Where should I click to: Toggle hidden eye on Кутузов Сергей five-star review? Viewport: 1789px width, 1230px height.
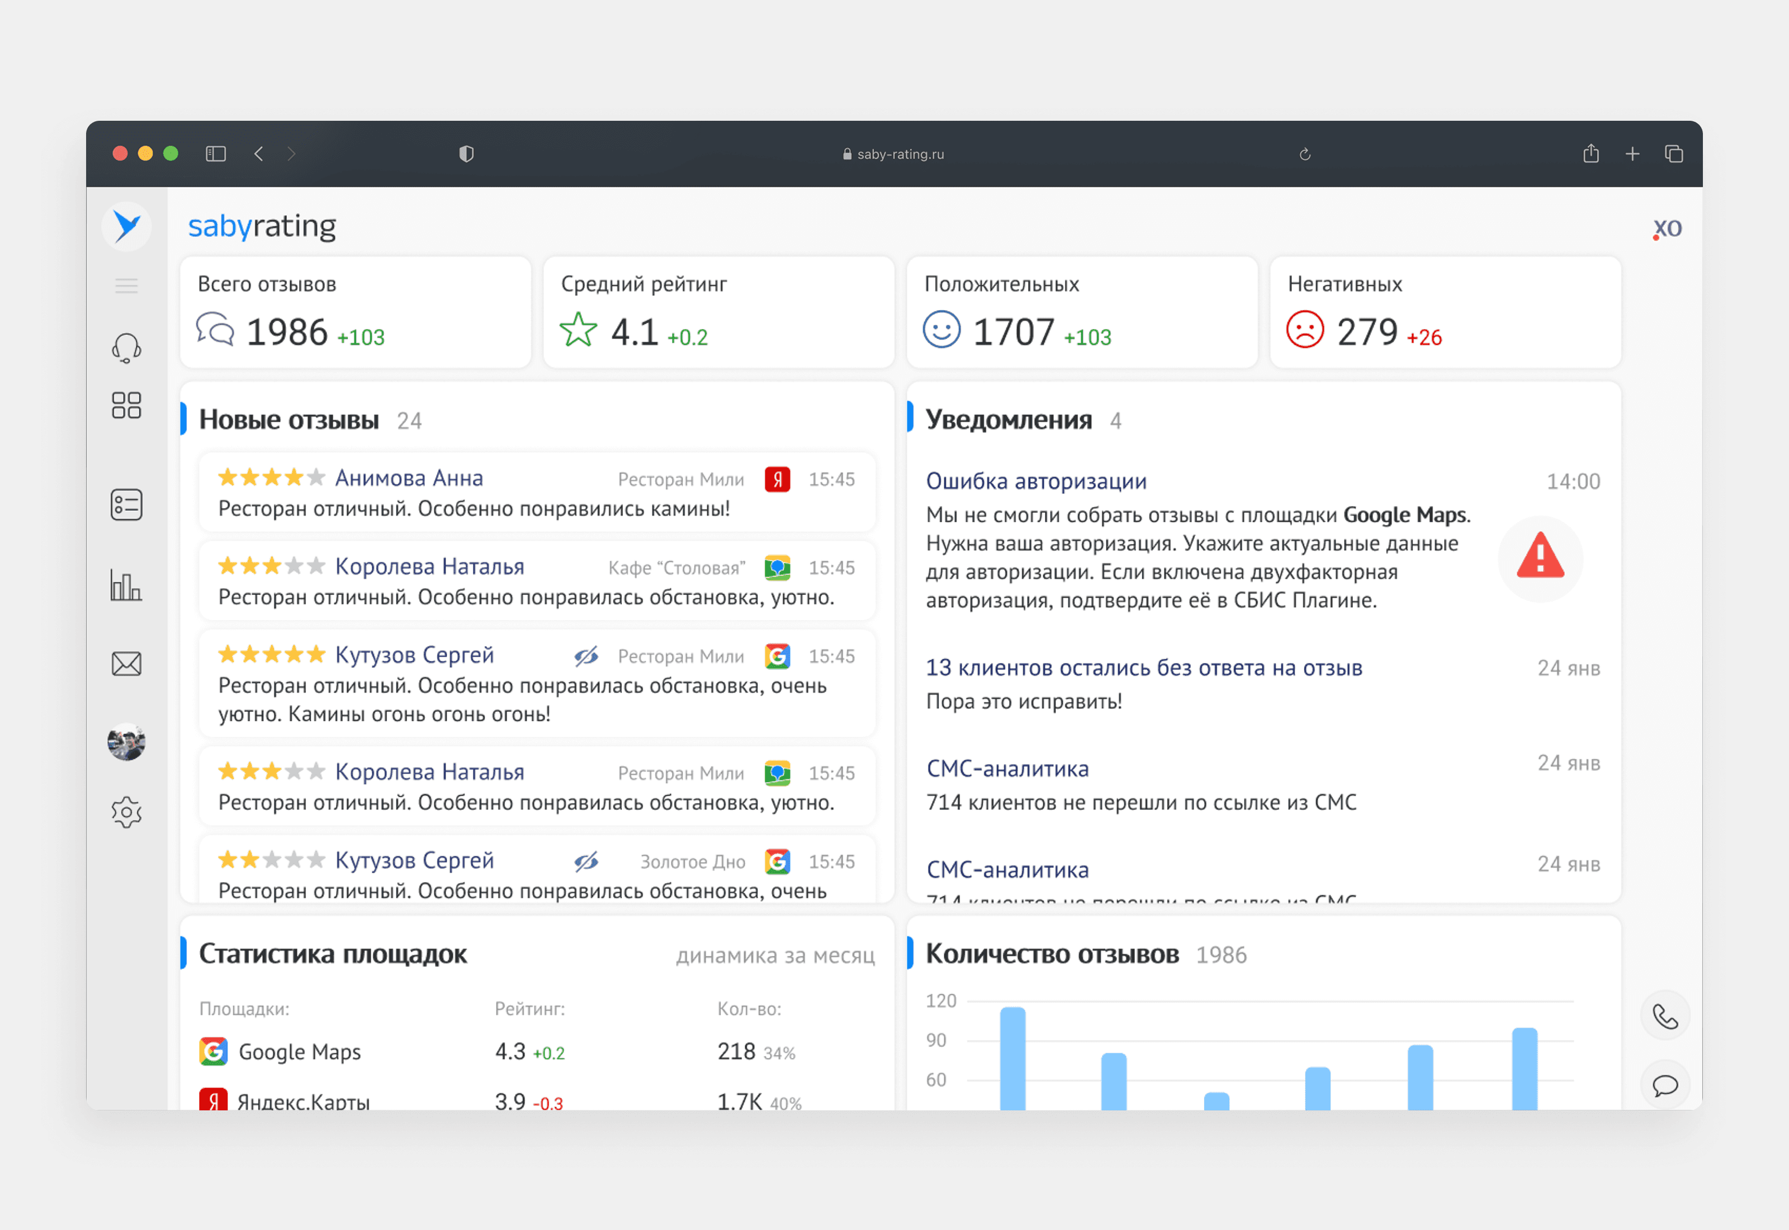(x=586, y=656)
